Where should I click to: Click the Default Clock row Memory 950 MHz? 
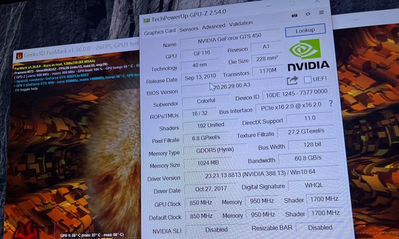pyautogui.click(x=263, y=215)
